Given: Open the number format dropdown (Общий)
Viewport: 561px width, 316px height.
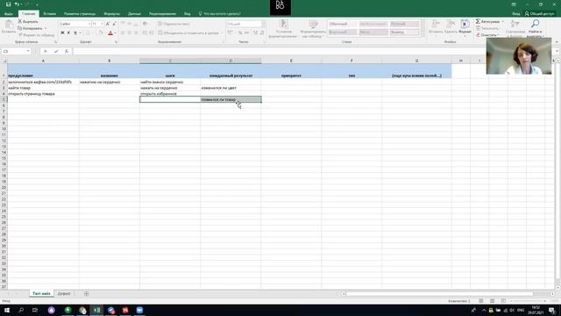Looking at the screenshot, I should [x=263, y=24].
